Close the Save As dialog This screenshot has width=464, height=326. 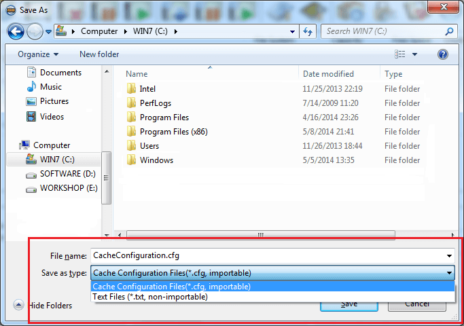click(444, 7)
